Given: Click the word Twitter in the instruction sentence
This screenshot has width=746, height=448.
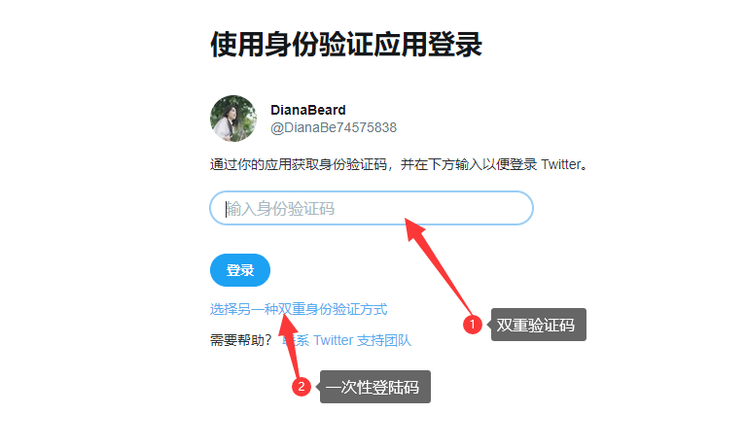Looking at the screenshot, I should pyautogui.click(x=561, y=164).
